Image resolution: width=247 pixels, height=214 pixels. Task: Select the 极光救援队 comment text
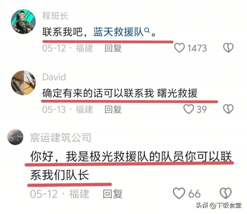[131, 166]
